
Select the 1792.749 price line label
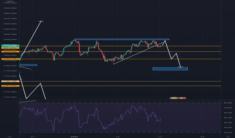pyautogui.click(x=10, y=59)
